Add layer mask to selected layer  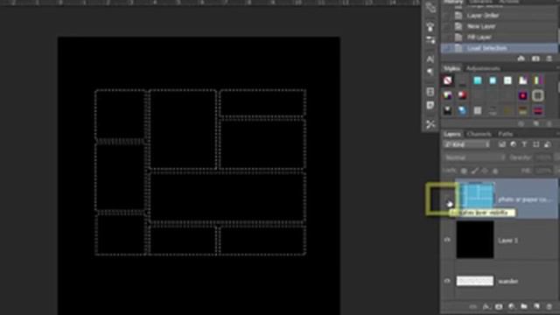pos(499,307)
